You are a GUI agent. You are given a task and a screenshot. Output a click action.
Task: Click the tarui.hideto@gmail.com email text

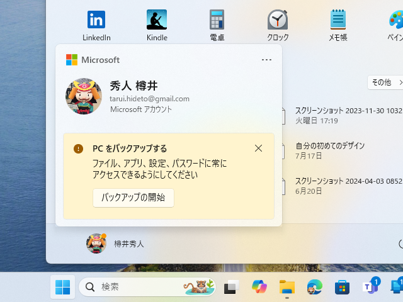point(150,99)
